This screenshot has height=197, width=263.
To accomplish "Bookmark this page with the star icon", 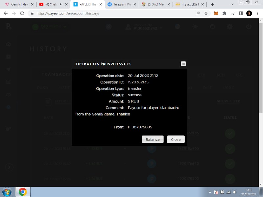I will tap(206, 13).
